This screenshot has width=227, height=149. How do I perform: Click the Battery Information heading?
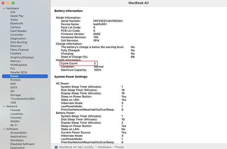[x=69, y=11]
